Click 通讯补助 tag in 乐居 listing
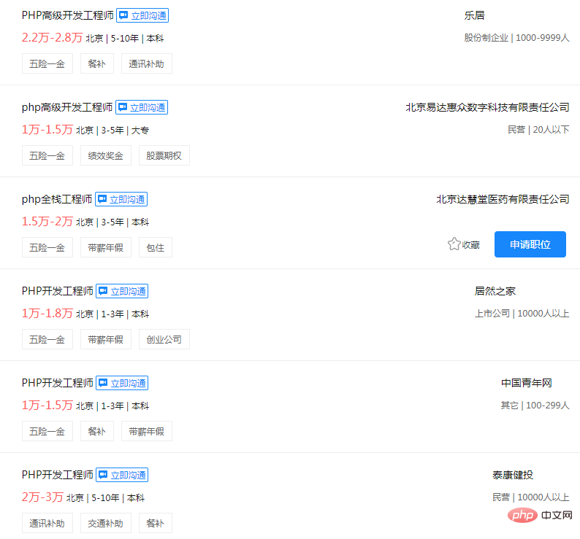Viewport: 580px width, 539px height. pos(147,63)
